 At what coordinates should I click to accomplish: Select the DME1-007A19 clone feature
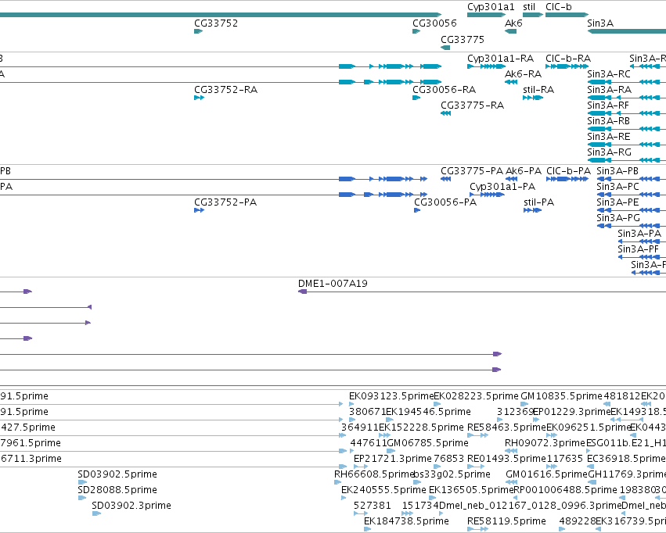482,292
